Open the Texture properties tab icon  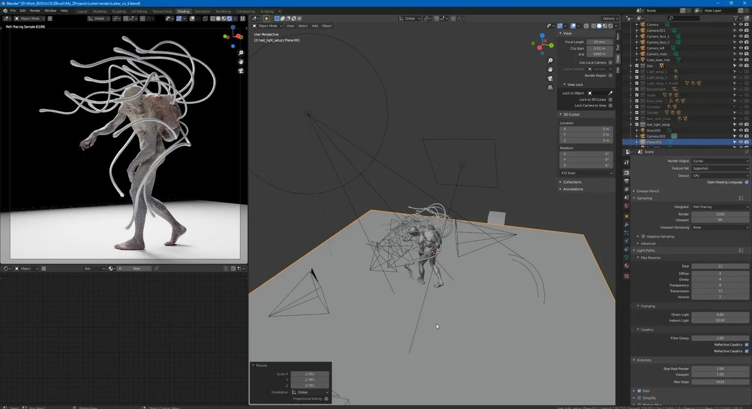pos(626,276)
